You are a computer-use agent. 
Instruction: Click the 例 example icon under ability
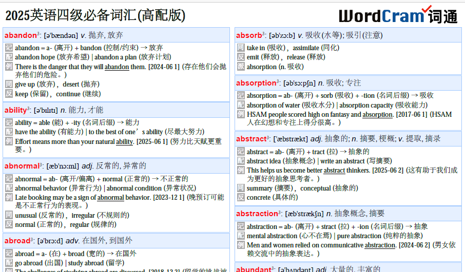[9, 141]
